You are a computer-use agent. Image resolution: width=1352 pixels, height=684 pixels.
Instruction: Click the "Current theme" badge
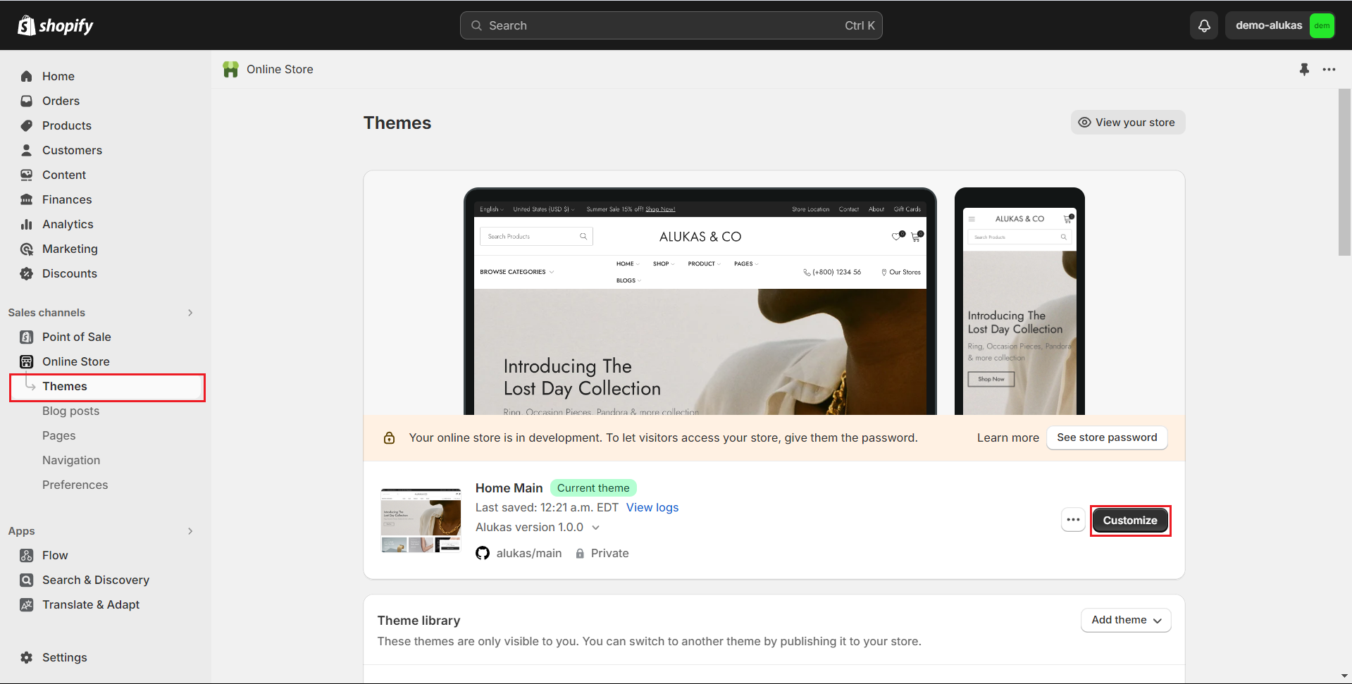pyautogui.click(x=593, y=488)
